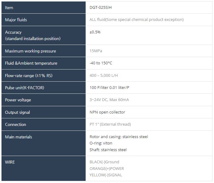Click the "Fluid &Ambient temperature" label
The image size is (214, 183).
(31, 63)
